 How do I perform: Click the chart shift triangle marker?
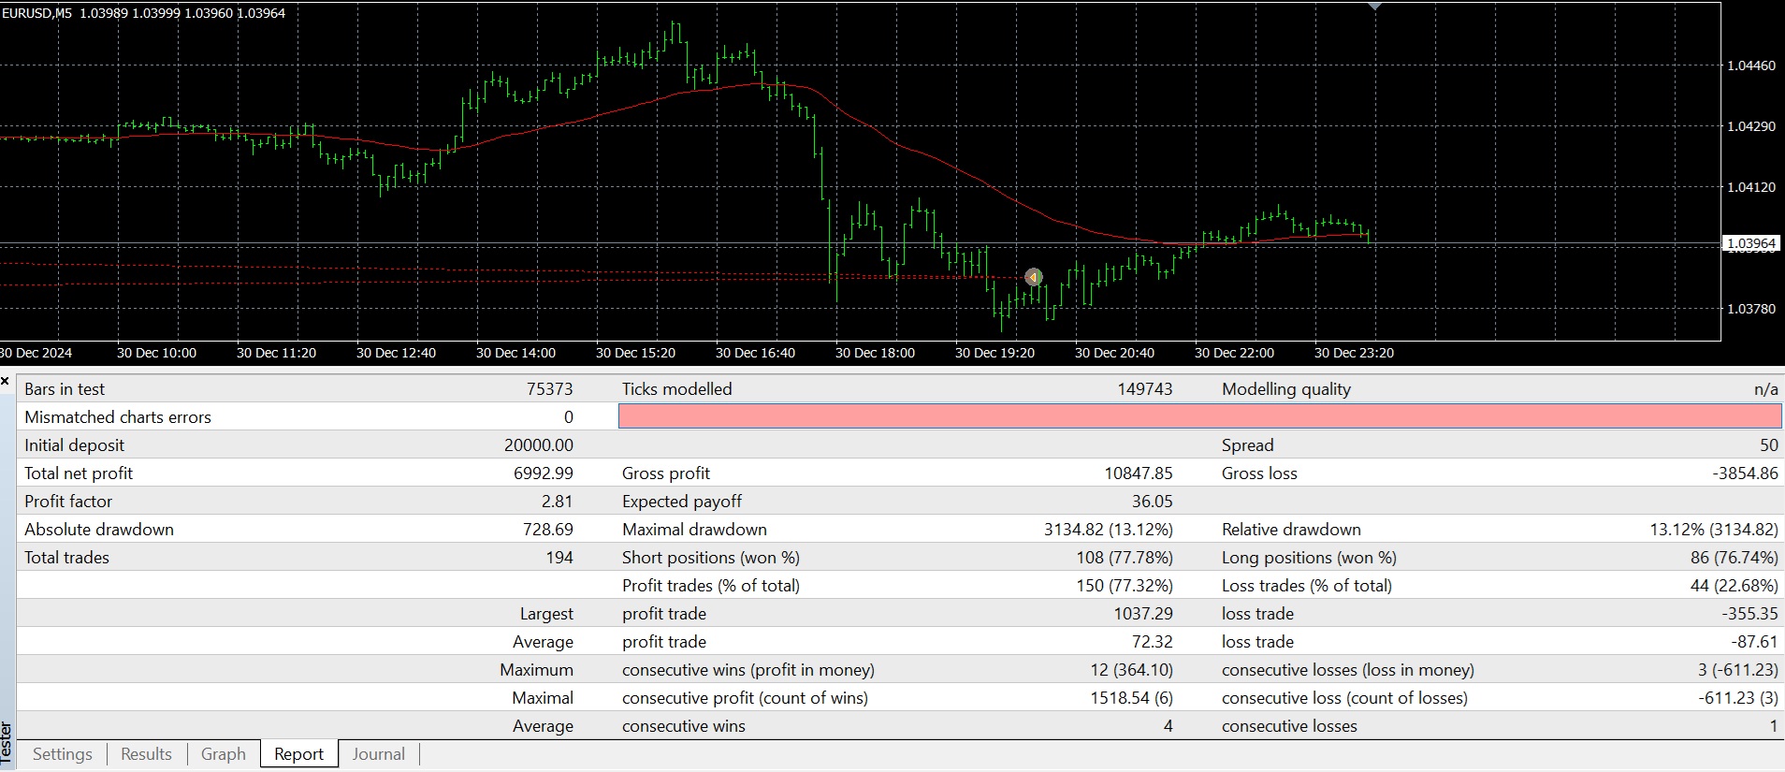tap(1374, 6)
